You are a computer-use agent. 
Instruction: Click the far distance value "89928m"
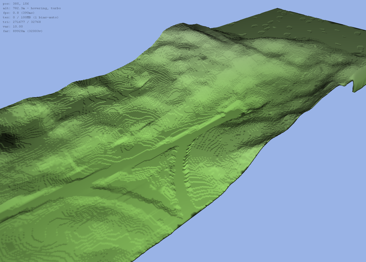coord(19,31)
